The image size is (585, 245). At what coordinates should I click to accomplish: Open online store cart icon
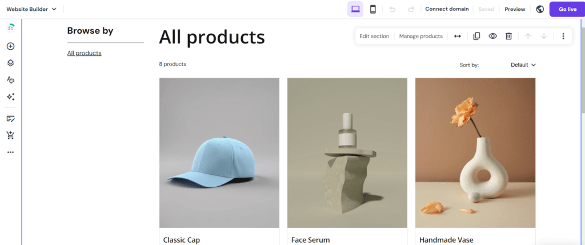[10, 135]
